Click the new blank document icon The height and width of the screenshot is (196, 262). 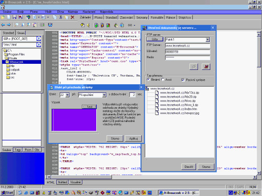point(9,17)
